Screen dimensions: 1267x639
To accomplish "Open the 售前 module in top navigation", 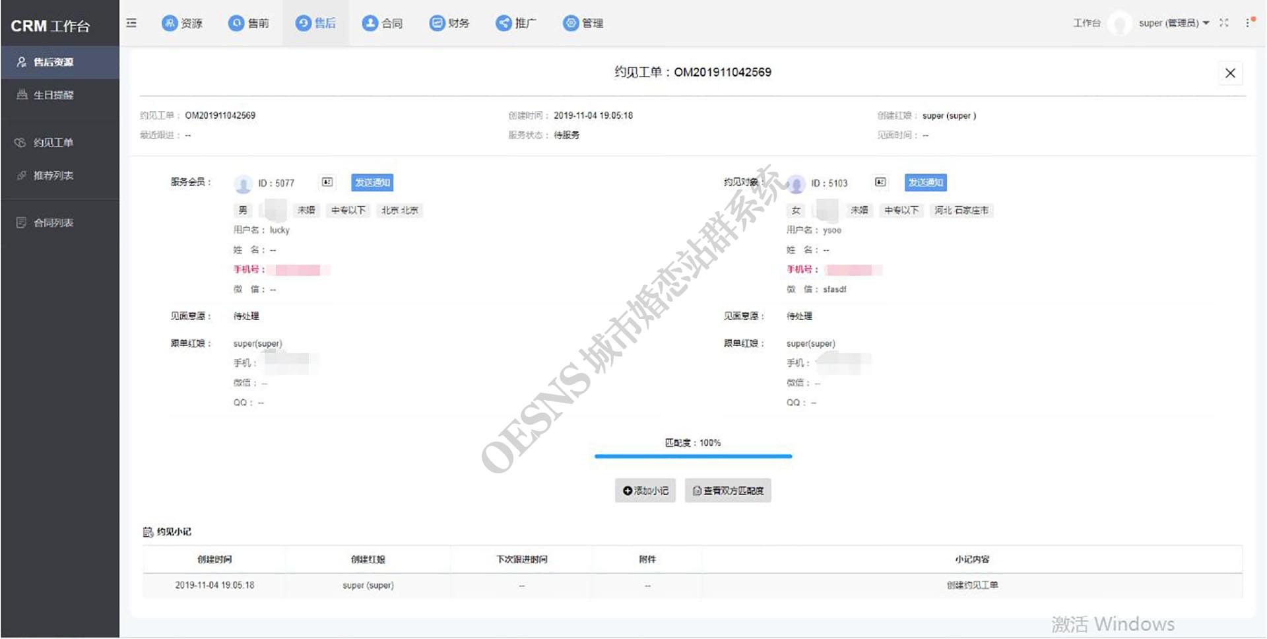I will click(x=249, y=23).
